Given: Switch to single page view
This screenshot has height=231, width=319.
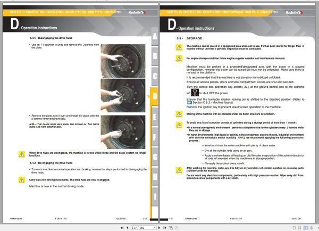Looking at the screenshot, I should click(294, 228).
